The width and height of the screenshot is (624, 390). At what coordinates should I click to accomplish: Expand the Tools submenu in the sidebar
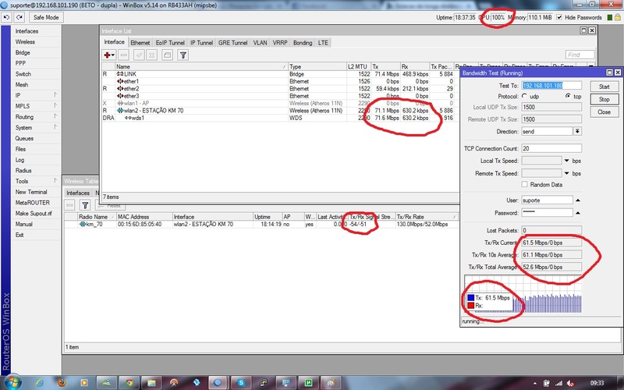pyautogui.click(x=55, y=181)
